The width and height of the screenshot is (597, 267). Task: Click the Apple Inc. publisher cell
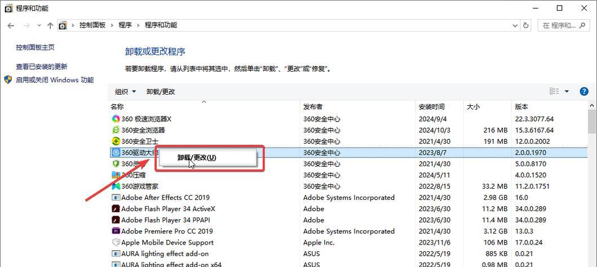click(x=319, y=242)
